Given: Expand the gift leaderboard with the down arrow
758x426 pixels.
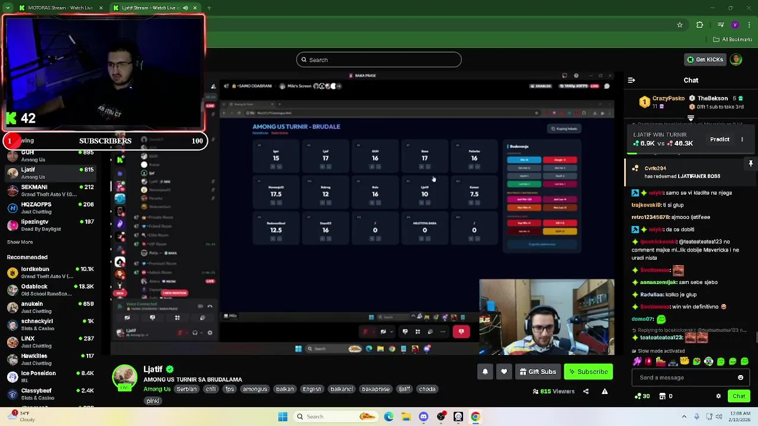Looking at the screenshot, I should pos(690,118).
